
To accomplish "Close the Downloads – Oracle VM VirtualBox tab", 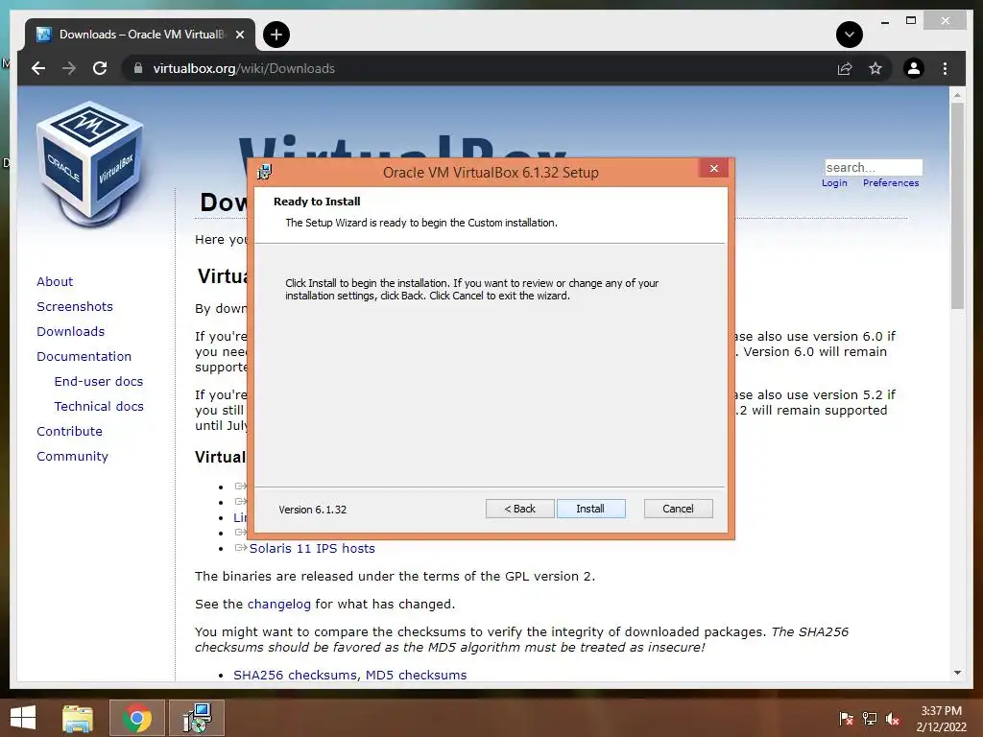I will pos(239,35).
